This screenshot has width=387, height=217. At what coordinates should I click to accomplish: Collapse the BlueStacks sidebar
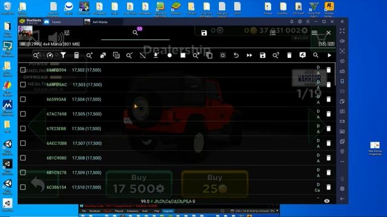(x=342, y=22)
